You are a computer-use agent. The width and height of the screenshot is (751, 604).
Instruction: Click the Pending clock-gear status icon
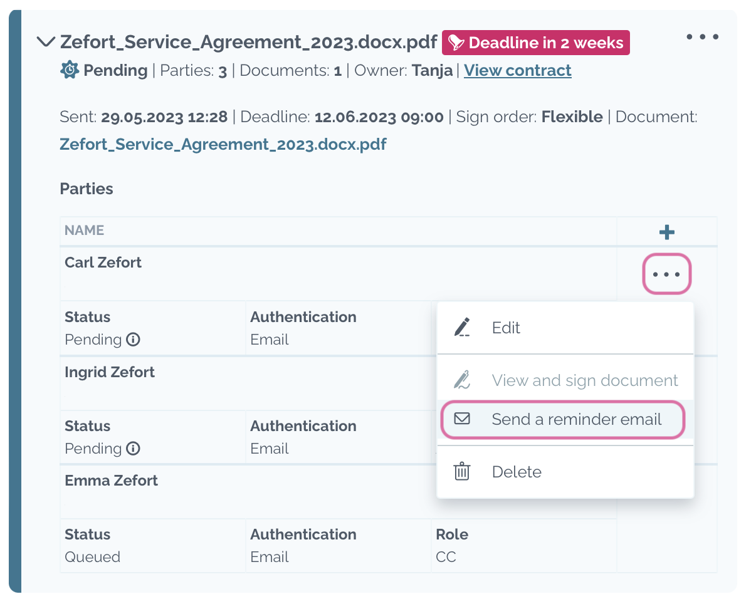click(70, 70)
